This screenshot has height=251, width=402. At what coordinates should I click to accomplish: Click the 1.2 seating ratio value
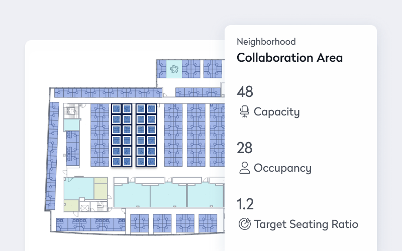pyautogui.click(x=245, y=204)
